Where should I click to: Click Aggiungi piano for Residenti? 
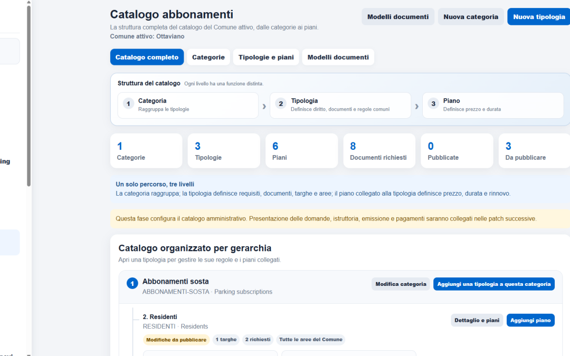[530, 320]
